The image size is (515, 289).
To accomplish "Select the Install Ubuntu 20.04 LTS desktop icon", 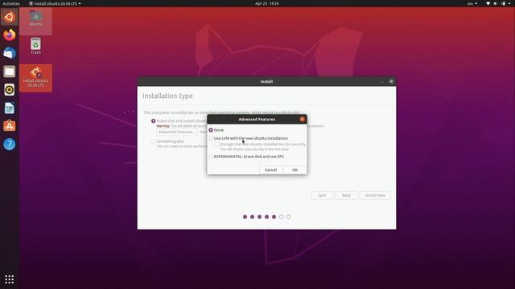I will pos(35,78).
